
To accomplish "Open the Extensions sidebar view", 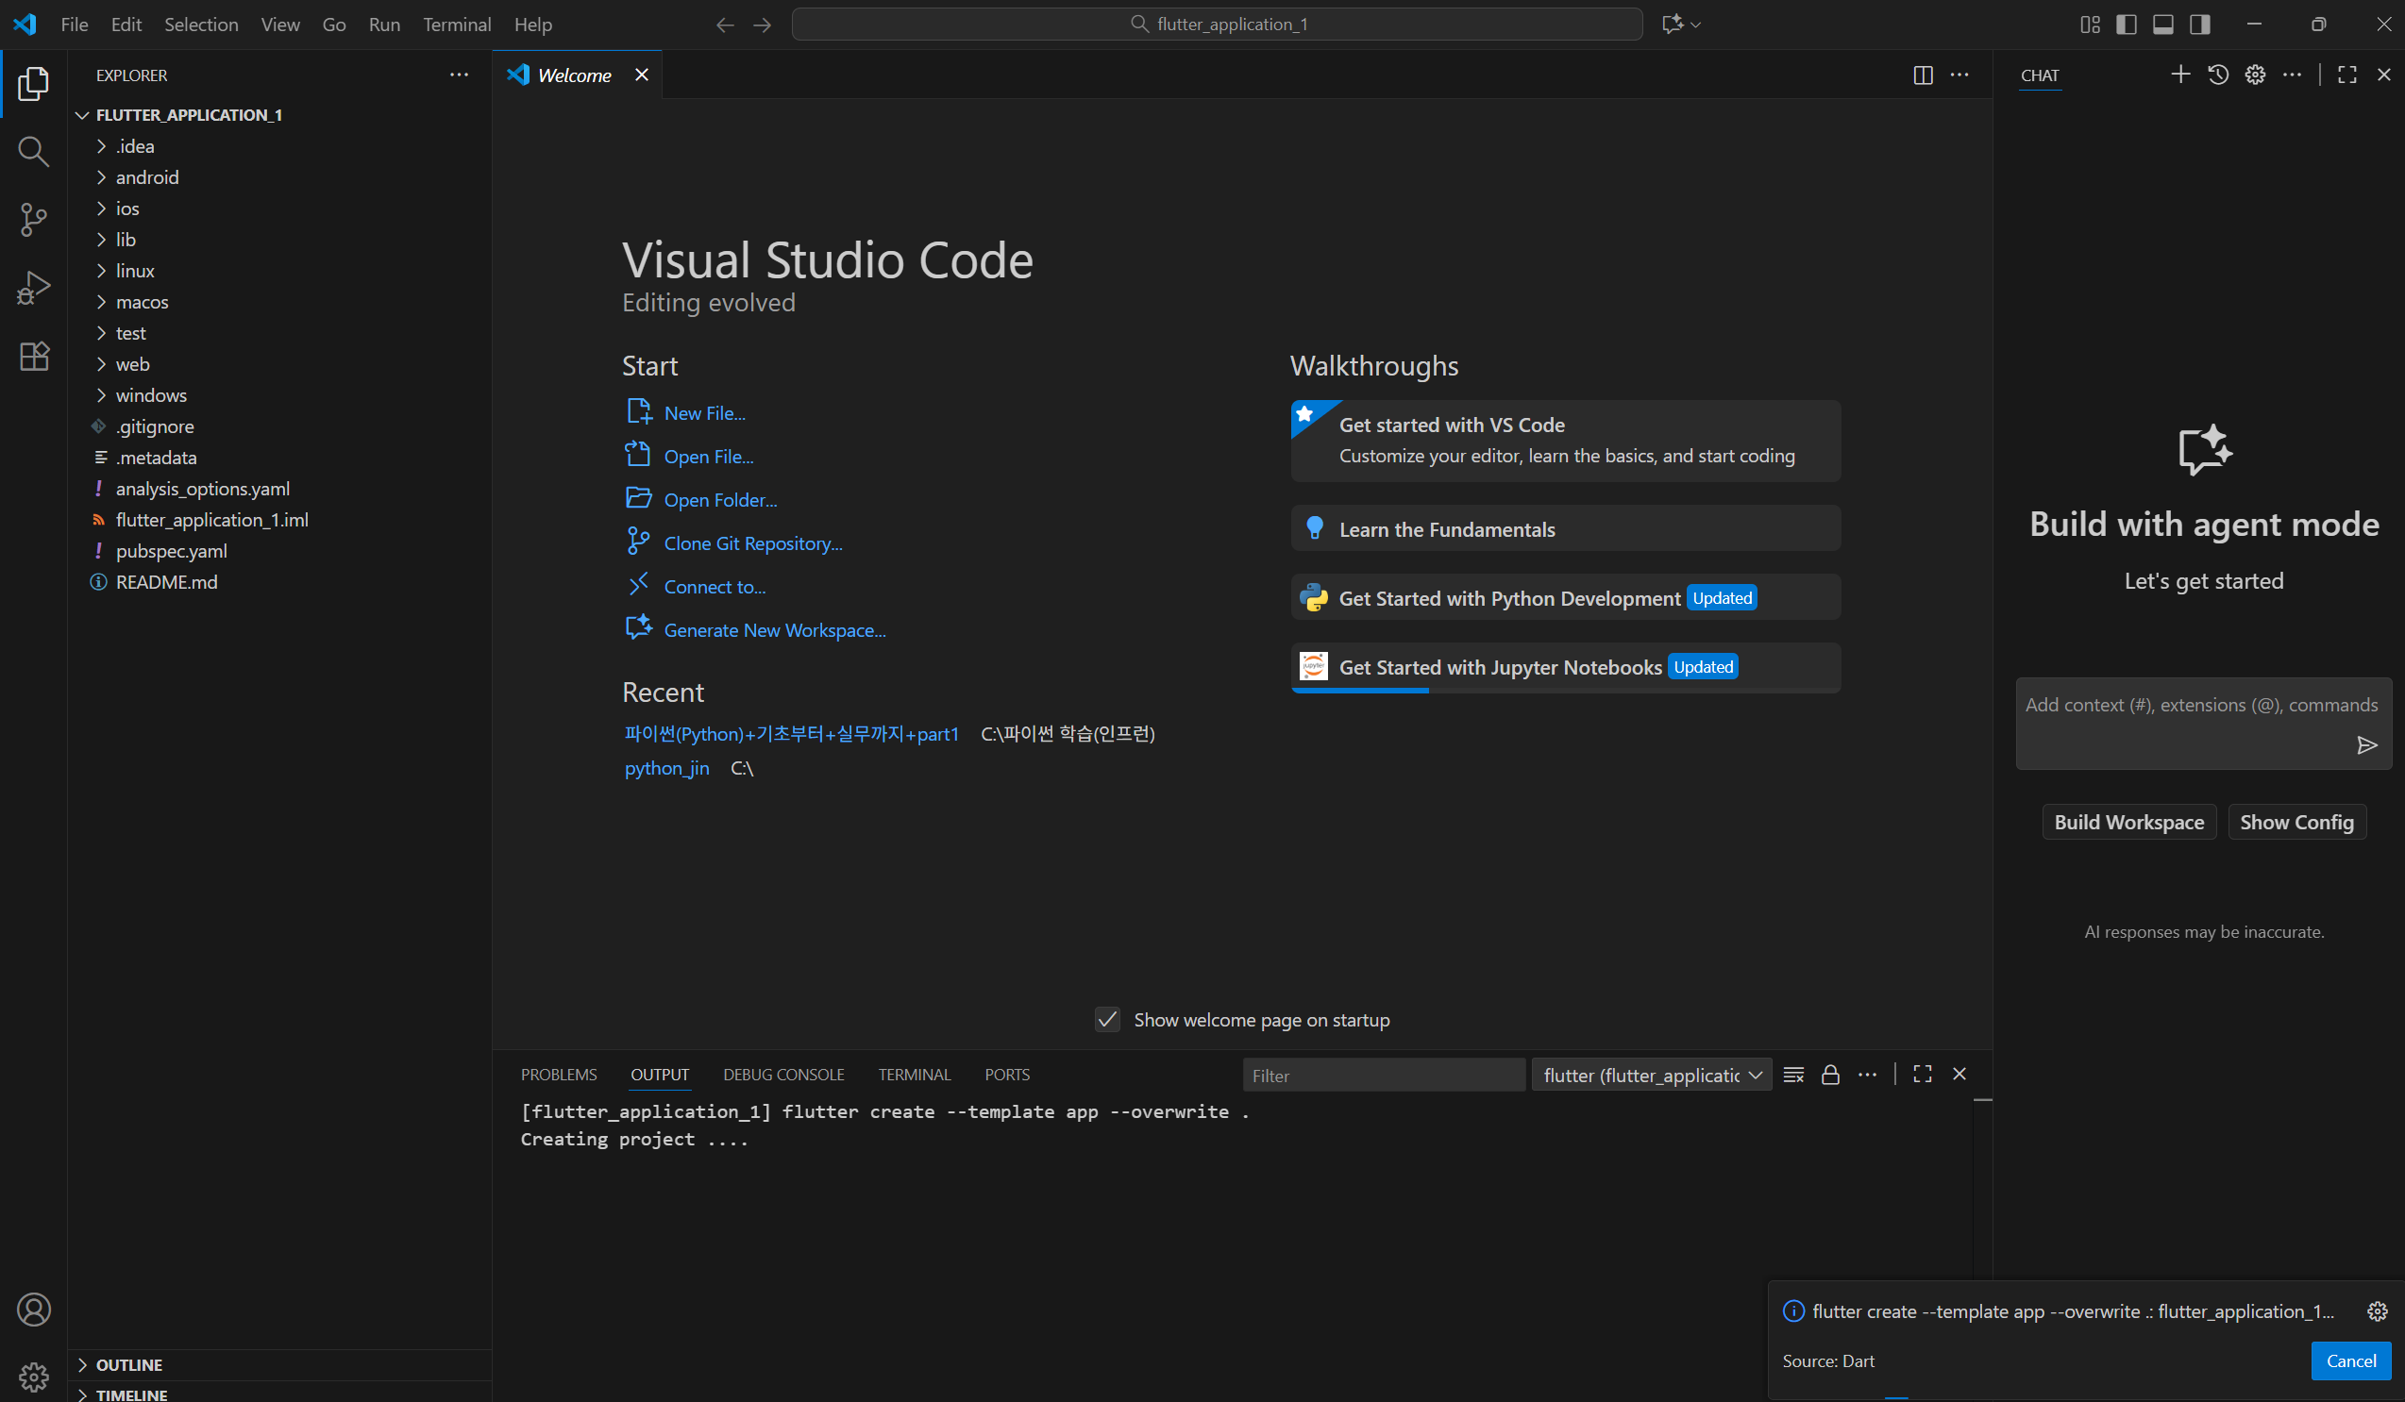I will pyautogui.click(x=33, y=357).
